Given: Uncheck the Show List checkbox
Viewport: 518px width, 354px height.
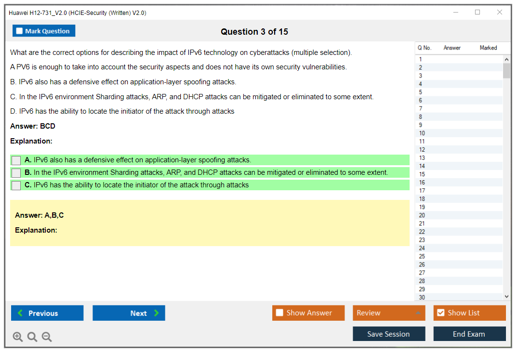Looking at the screenshot, I should point(440,313).
